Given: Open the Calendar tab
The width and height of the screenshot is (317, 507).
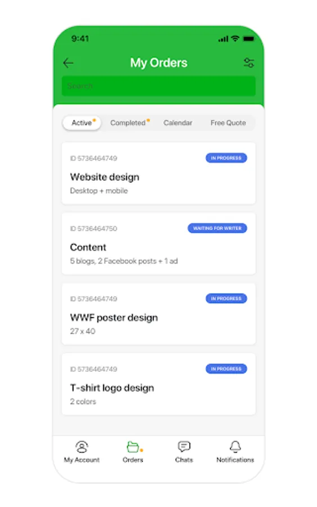Looking at the screenshot, I should click(x=178, y=123).
